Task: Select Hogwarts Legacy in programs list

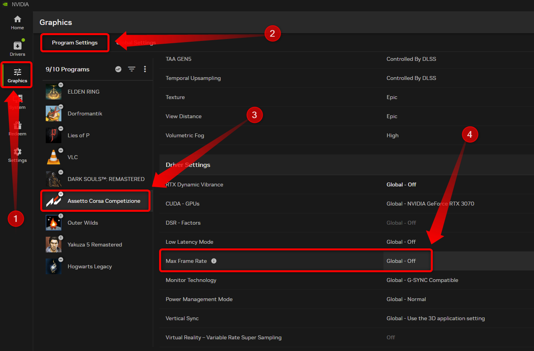Action: click(x=97, y=266)
